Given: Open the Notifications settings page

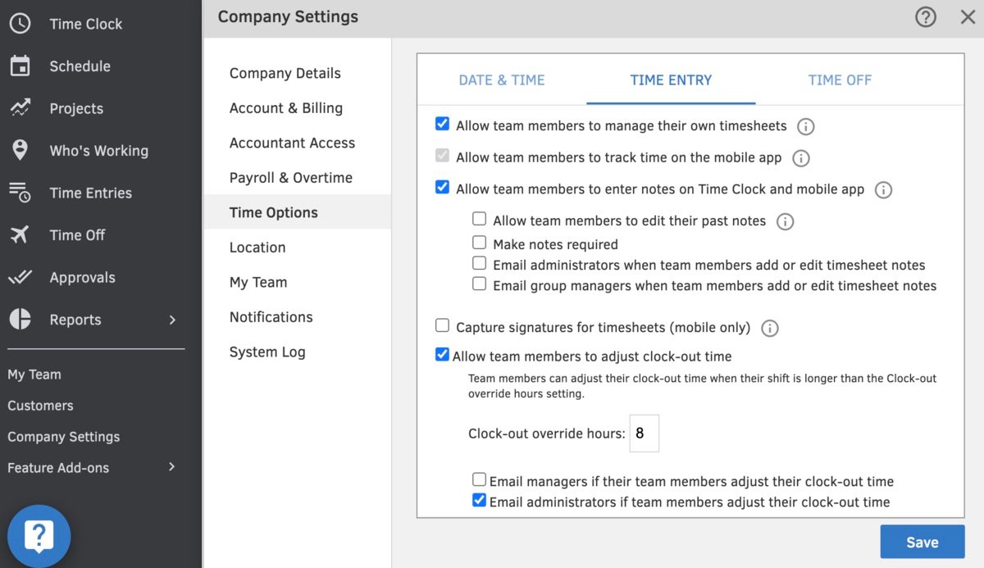Looking at the screenshot, I should [x=271, y=317].
